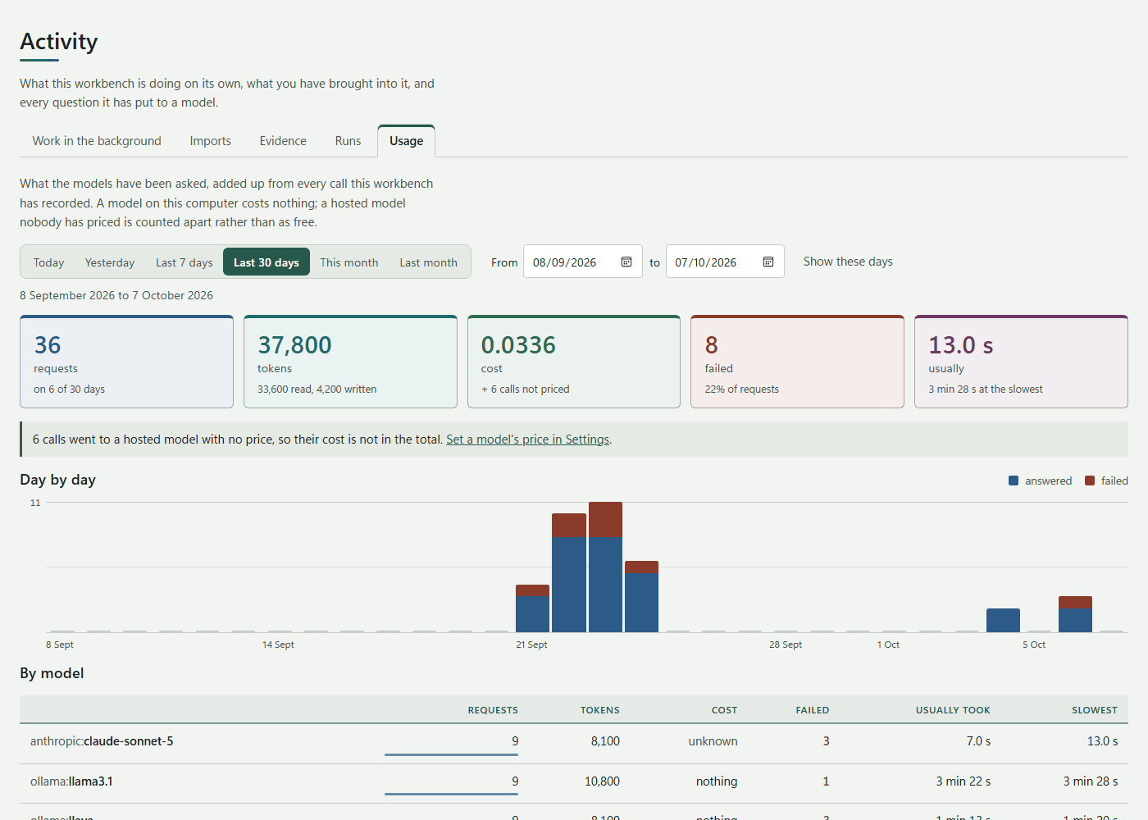Viewport: 1148px width, 820px height.
Task: Select the Last month range
Action: point(428,262)
